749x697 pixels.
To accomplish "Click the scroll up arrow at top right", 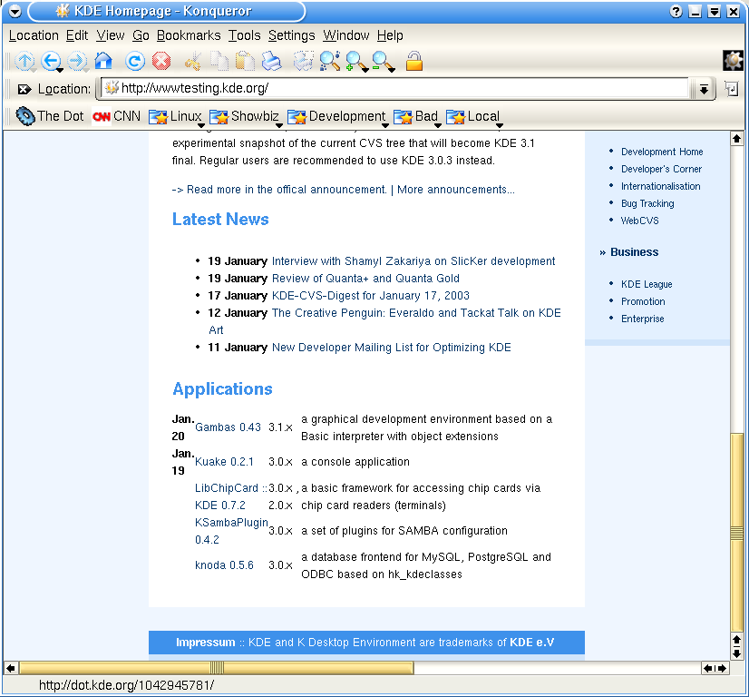I will 736,139.
